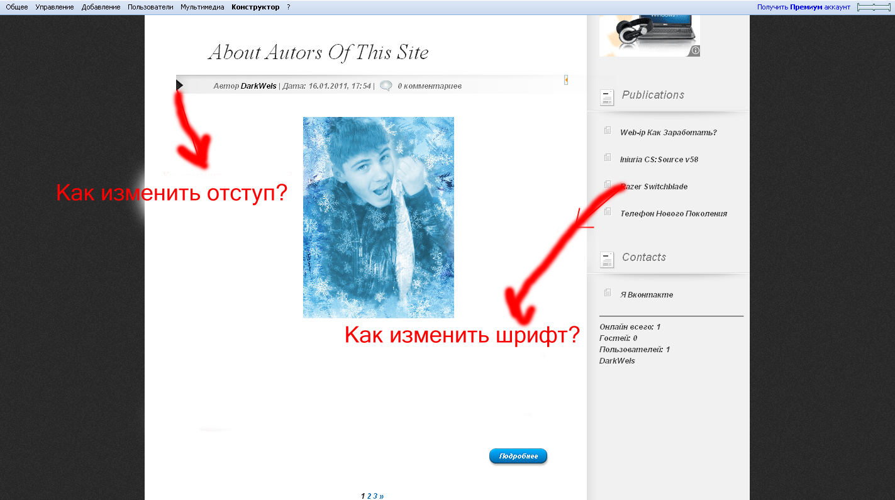The image size is (895, 500).
Task: Open the Пользователи menu
Action: coord(150,7)
